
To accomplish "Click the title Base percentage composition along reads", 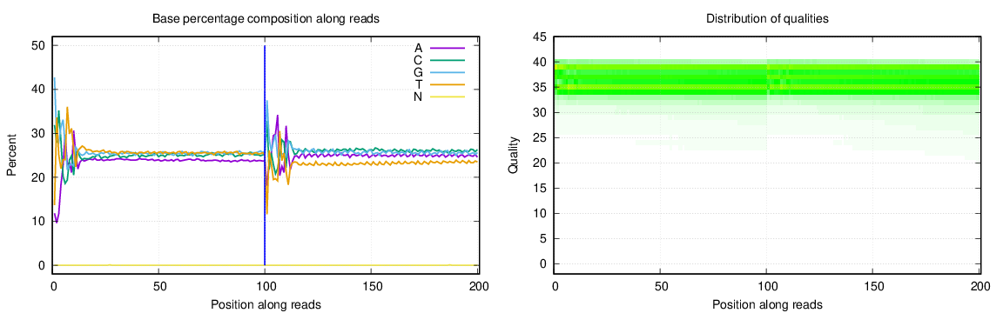I will pyautogui.click(x=266, y=19).
